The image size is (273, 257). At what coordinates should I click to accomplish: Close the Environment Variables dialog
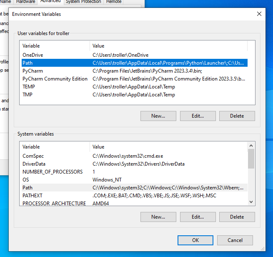(259, 14)
